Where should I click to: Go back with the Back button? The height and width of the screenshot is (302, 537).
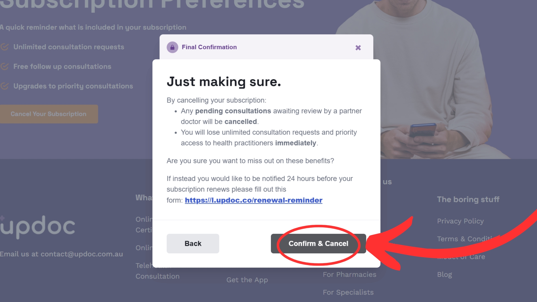(x=193, y=244)
